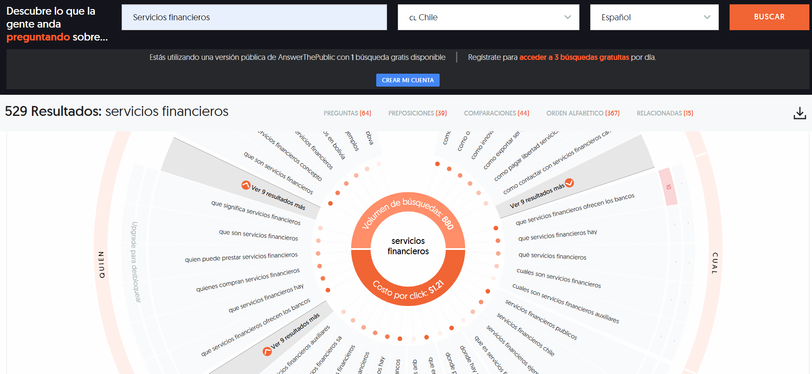Select 'quienes compran servicios financieros' query
This screenshot has width=812, height=374.
pyautogui.click(x=248, y=280)
